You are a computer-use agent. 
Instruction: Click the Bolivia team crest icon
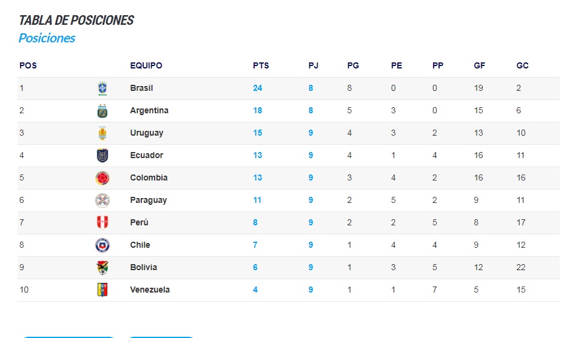click(102, 267)
